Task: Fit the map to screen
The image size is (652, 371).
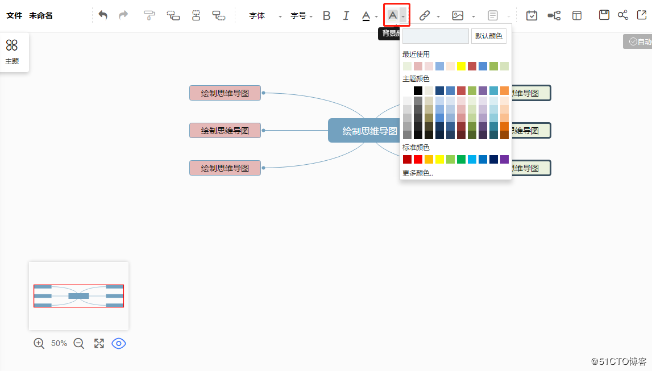Action: [99, 343]
